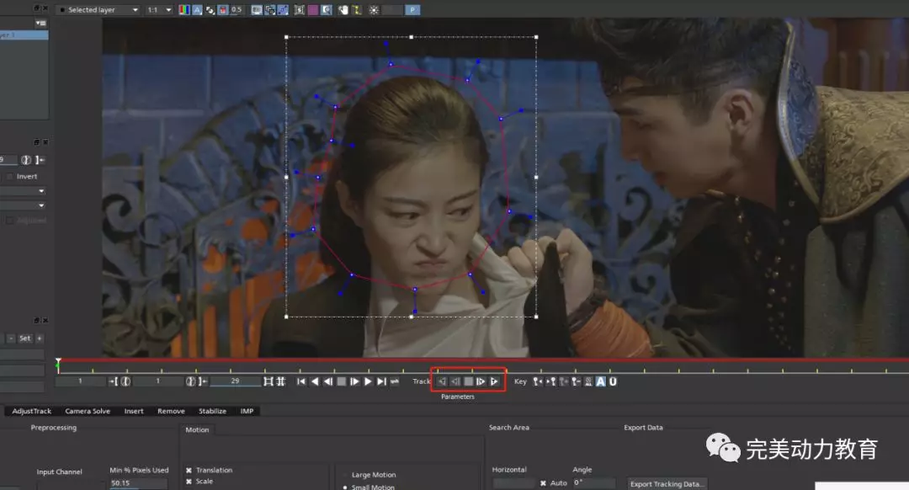
Task: Open the Remove tab
Action: [x=171, y=411]
